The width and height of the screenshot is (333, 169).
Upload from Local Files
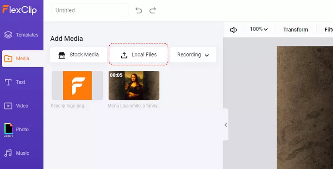point(139,55)
